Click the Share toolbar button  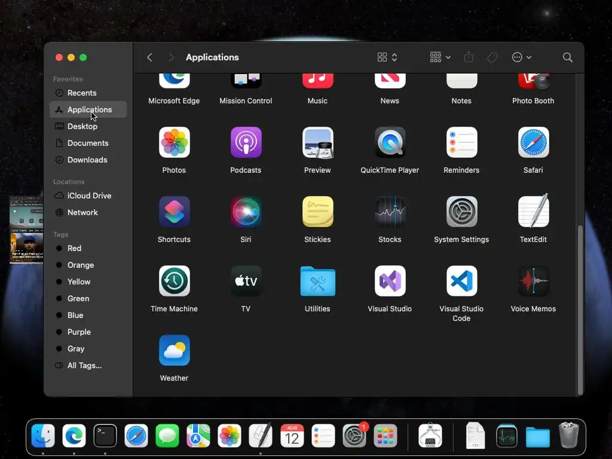click(x=469, y=57)
